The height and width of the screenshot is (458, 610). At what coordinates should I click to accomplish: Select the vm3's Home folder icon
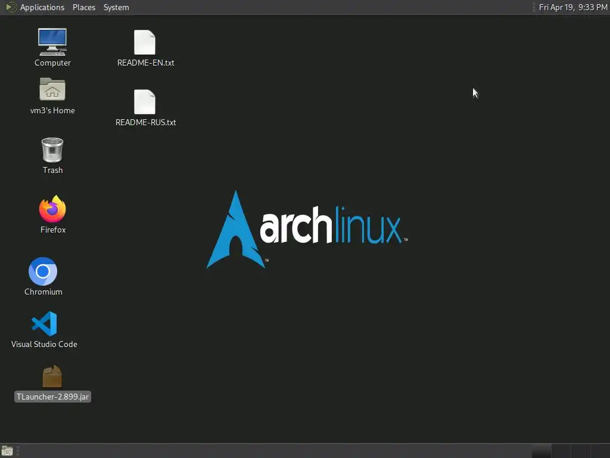52,89
